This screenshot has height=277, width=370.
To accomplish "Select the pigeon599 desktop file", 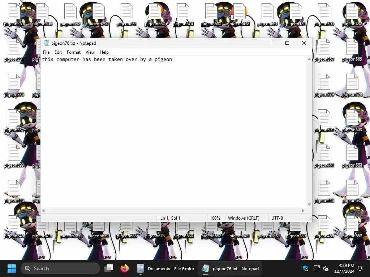I will pos(14,156).
